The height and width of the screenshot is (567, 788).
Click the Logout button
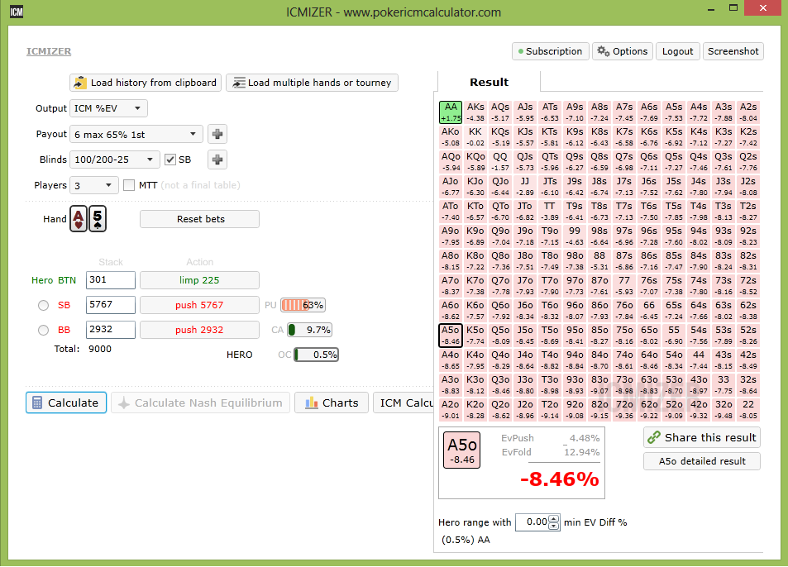pos(677,51)
